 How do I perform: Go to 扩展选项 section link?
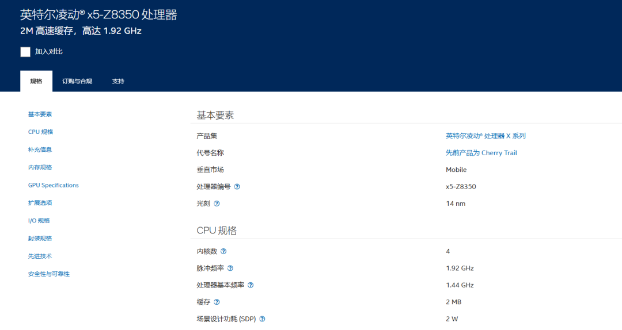pos(40,203)
